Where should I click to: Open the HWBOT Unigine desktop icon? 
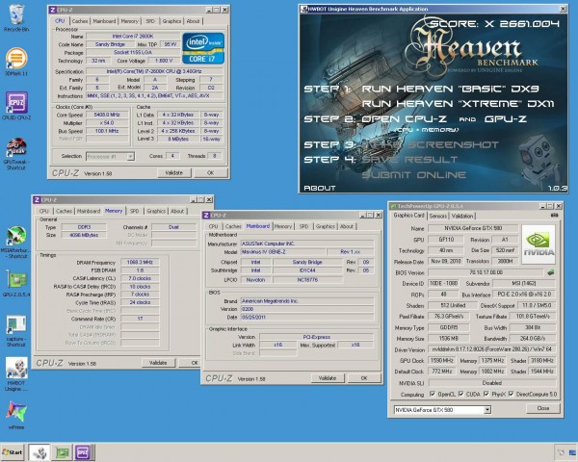(16, 374)
